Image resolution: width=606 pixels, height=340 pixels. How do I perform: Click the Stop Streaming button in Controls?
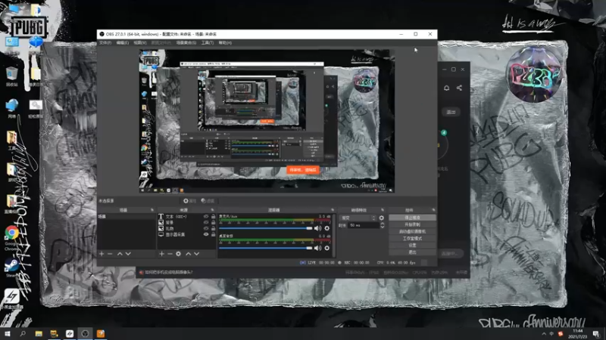412,218
